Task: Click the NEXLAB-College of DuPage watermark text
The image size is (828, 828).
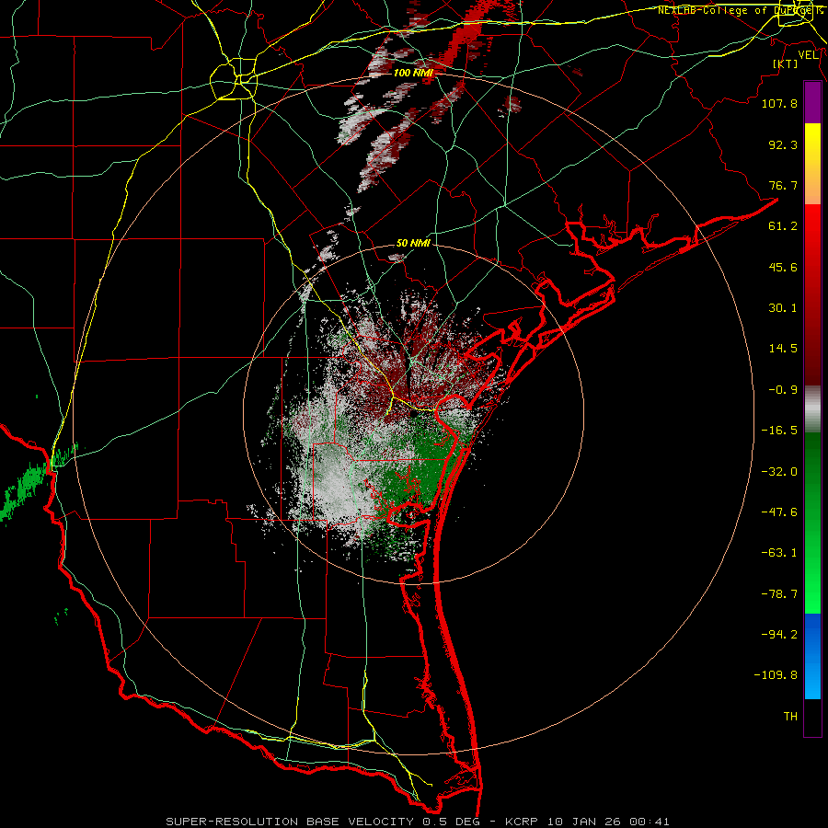Action: pyautogui.click(x=740, y=10)
